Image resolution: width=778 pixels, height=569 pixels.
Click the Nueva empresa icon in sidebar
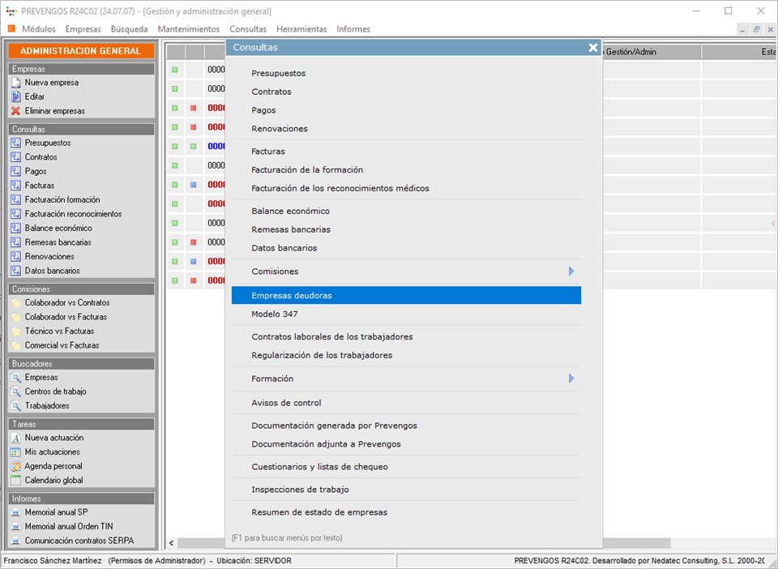[x=15, y=83]
